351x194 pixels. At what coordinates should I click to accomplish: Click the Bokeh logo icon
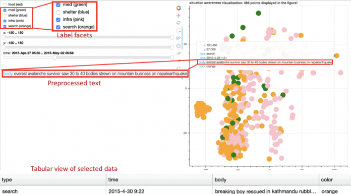click(179, 8)
